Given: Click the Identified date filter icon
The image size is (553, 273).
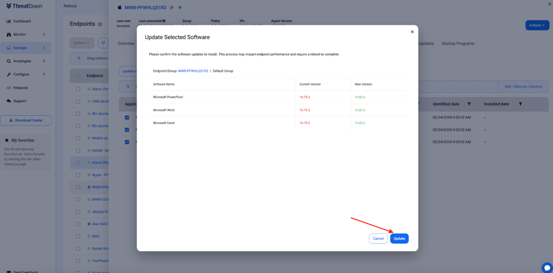Looking at the screenshot, I should 469,104.
